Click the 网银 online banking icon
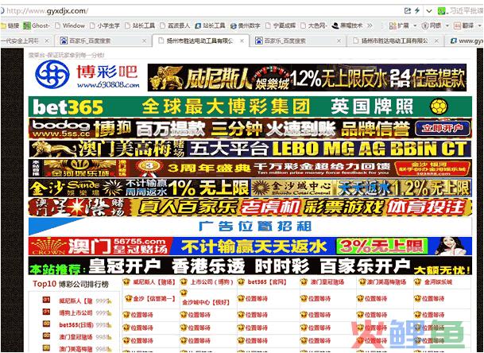 [432, 25]
